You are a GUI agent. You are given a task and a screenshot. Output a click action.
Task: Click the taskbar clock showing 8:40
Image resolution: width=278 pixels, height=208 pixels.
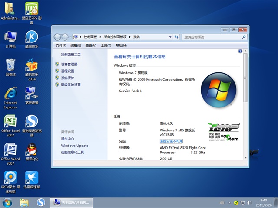(x=264, y=203)
